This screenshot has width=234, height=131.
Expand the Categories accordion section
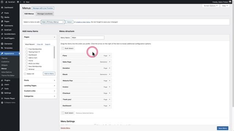39,96
